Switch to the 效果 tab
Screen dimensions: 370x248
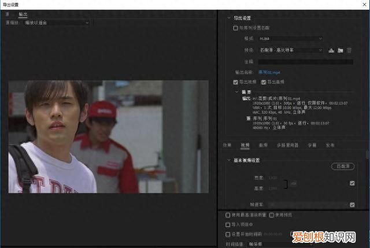[227, 145]
